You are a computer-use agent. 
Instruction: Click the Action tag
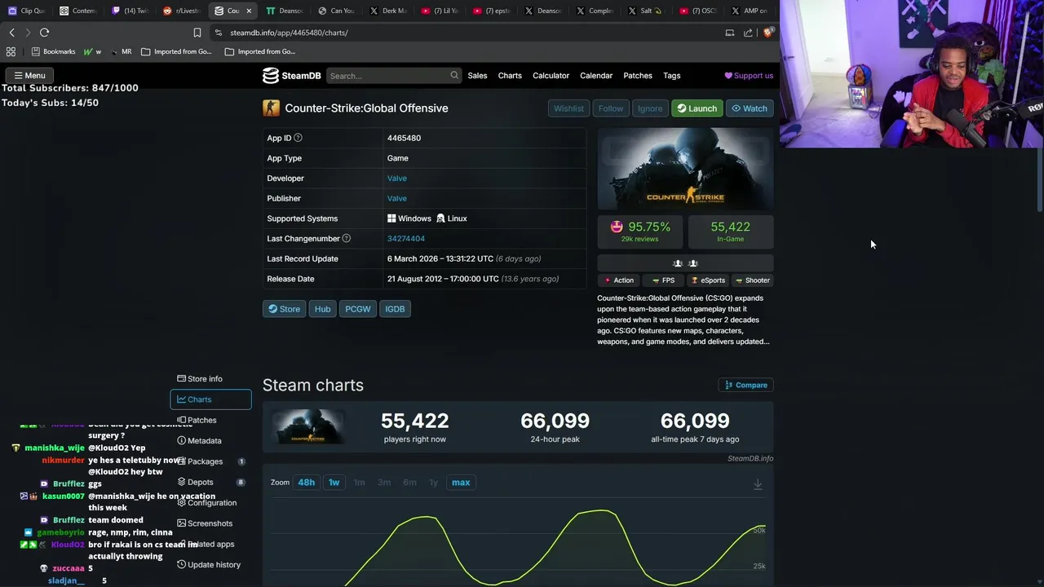(619, 280)
